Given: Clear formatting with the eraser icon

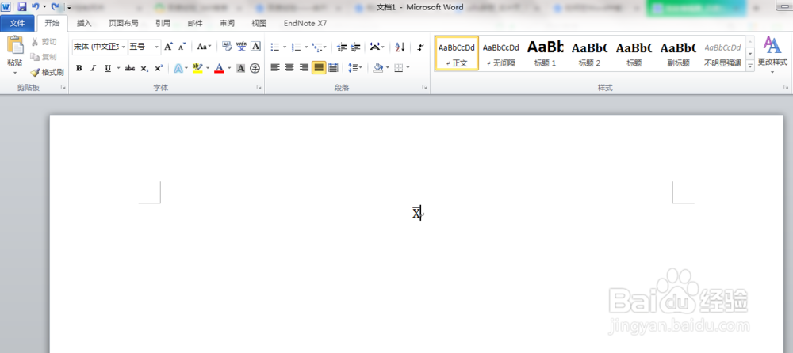Looking at the screenshot, I should [x=227, y=47].
